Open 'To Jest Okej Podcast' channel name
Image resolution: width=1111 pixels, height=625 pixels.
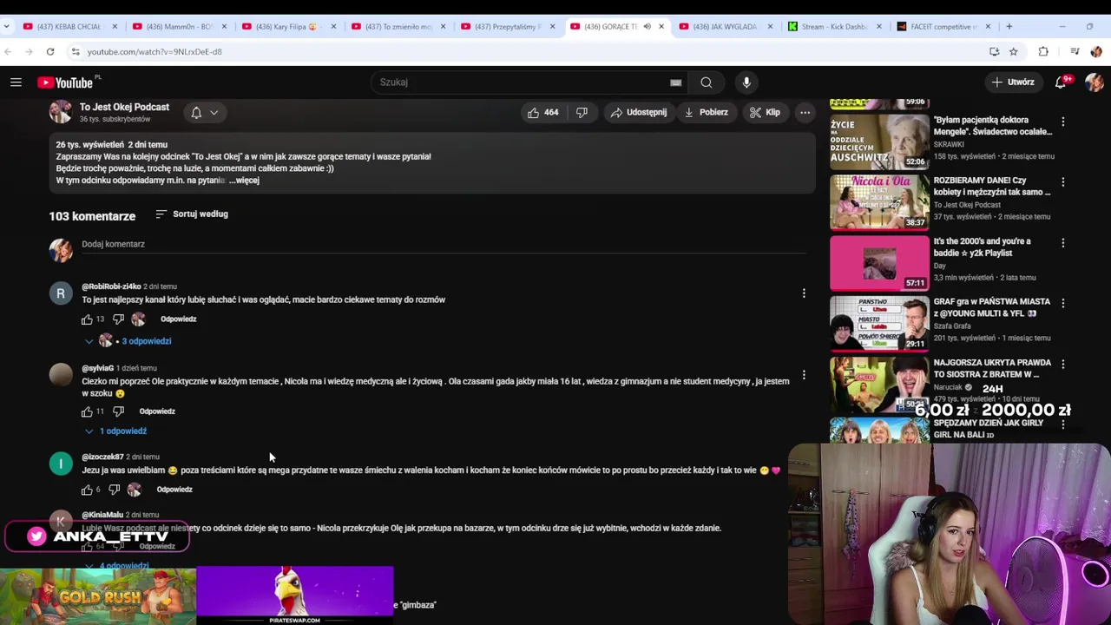click(124, 107)
